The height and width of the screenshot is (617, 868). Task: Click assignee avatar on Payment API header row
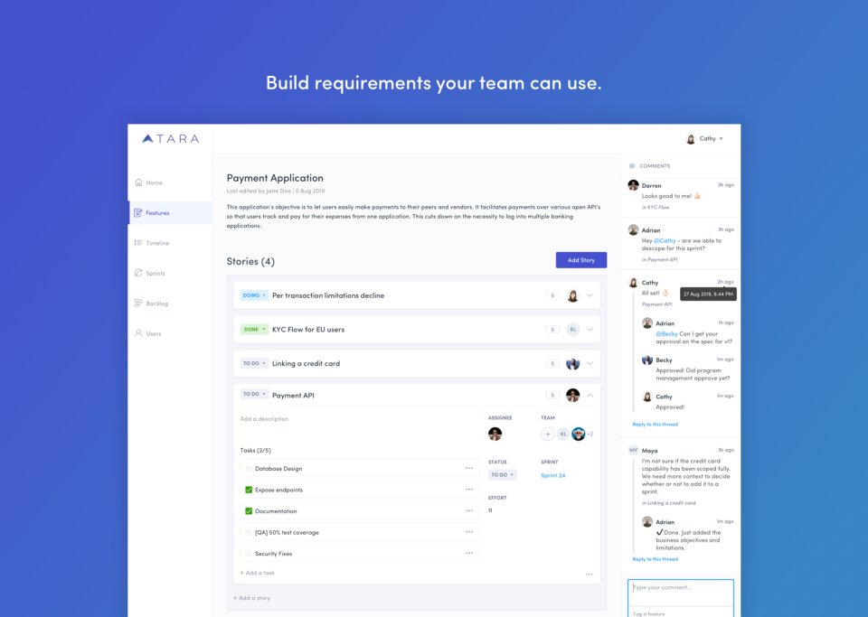coord(573,396)
